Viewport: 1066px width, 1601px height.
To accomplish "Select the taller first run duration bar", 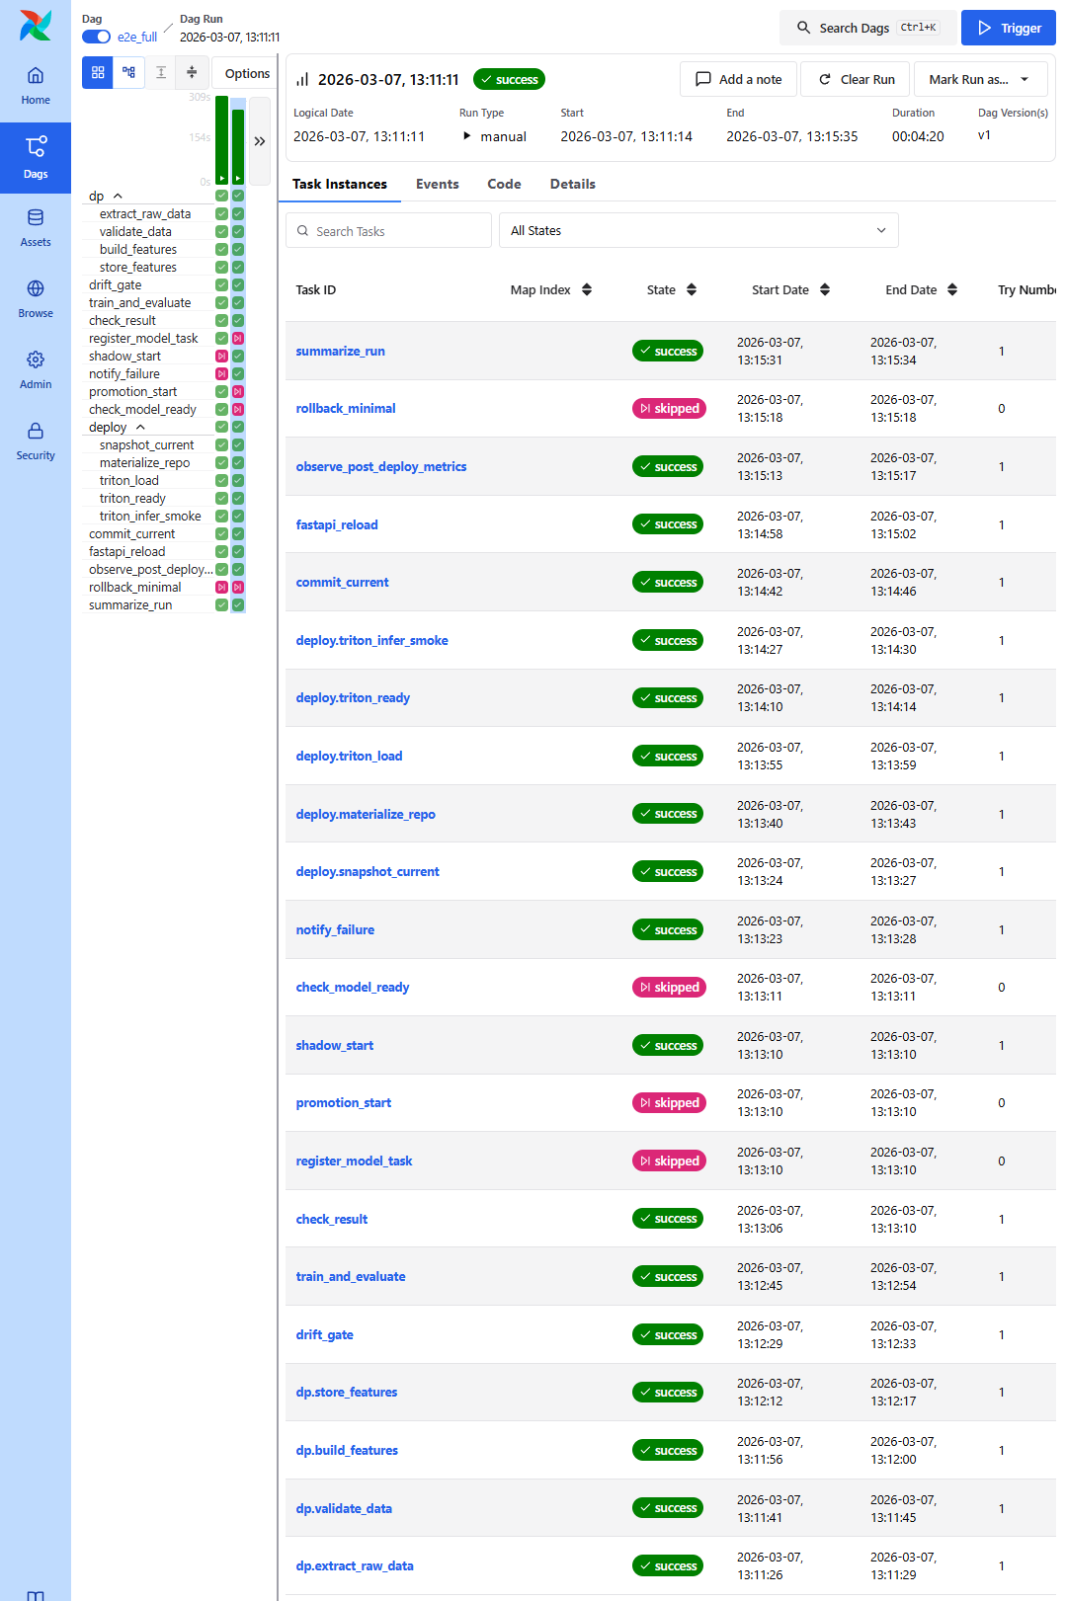I will [x=221, y=139].
